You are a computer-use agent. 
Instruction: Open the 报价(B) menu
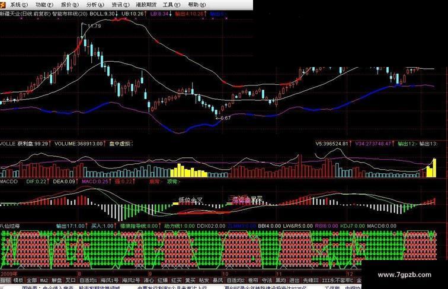70,5
